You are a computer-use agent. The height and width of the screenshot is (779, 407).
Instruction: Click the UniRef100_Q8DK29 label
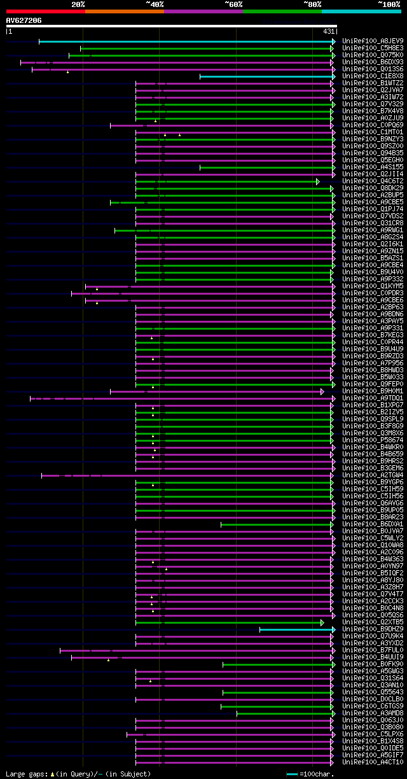click(373, 188)
